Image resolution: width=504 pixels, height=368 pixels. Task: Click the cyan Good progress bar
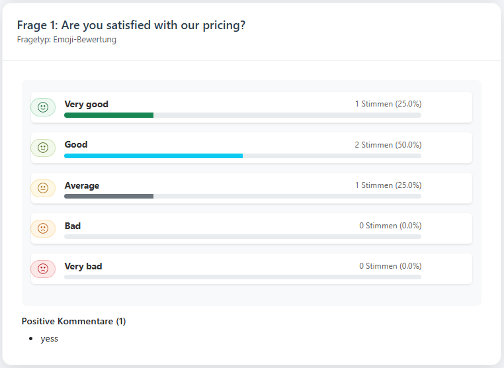(x=153, y=156)
